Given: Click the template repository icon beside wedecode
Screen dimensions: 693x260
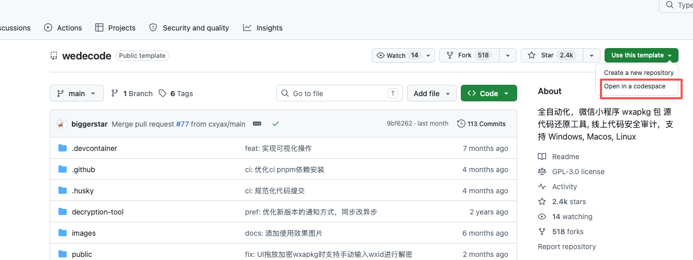Looking at the screenshot, I should [53, 56].
